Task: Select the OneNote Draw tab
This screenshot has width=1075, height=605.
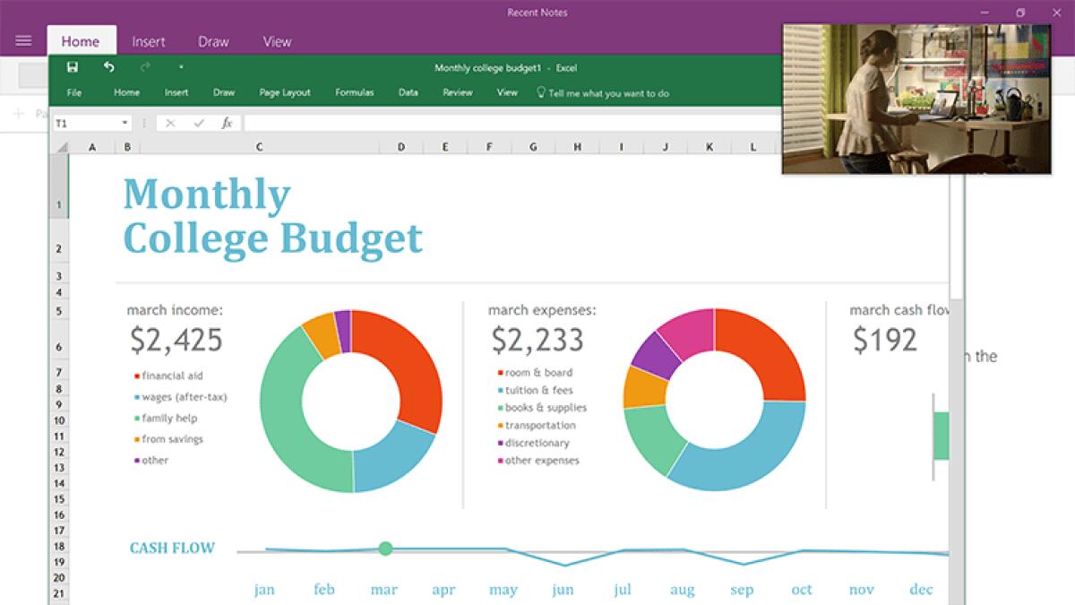Action: [213, 41]
